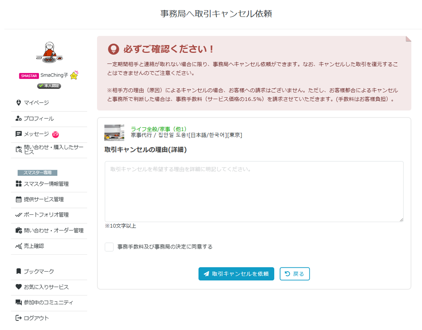422x330 pixels.
Task: Click the speech bubble icon beside メッセージ
Action: coord(19,134)
